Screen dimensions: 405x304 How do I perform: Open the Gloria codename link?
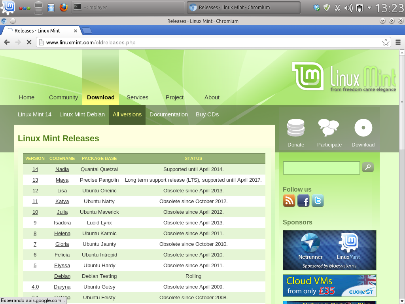point(62,244)
